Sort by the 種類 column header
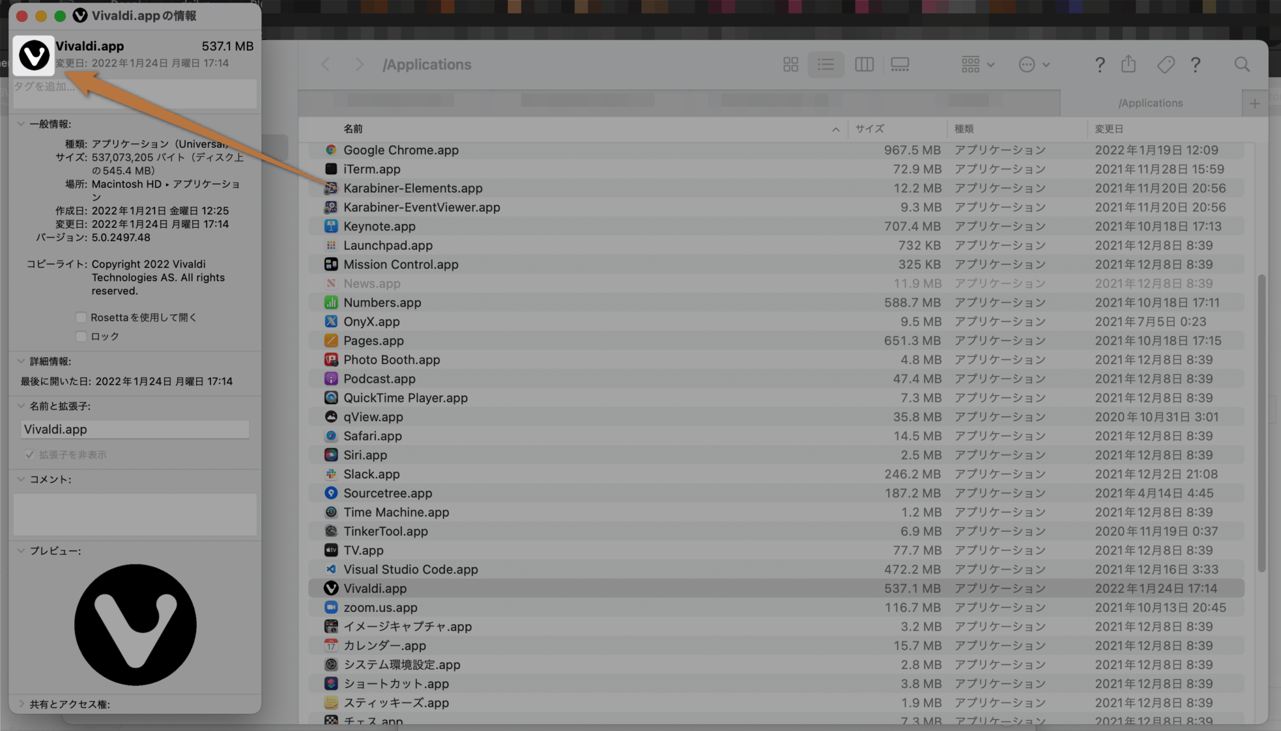Viewport: 1281px width, 731px height. (x=964, y=129)
